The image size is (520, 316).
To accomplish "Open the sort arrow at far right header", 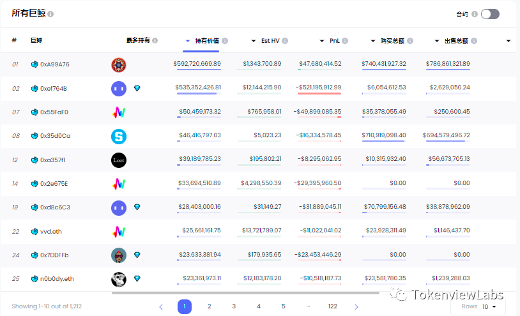I will click(x=508, y=41).
